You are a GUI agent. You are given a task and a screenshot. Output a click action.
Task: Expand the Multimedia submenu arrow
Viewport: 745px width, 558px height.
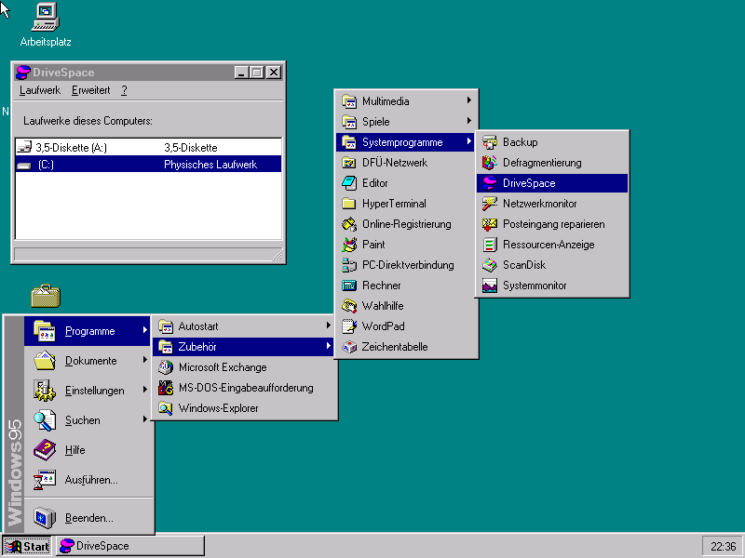pyautogui.click(x=468, y=100)
